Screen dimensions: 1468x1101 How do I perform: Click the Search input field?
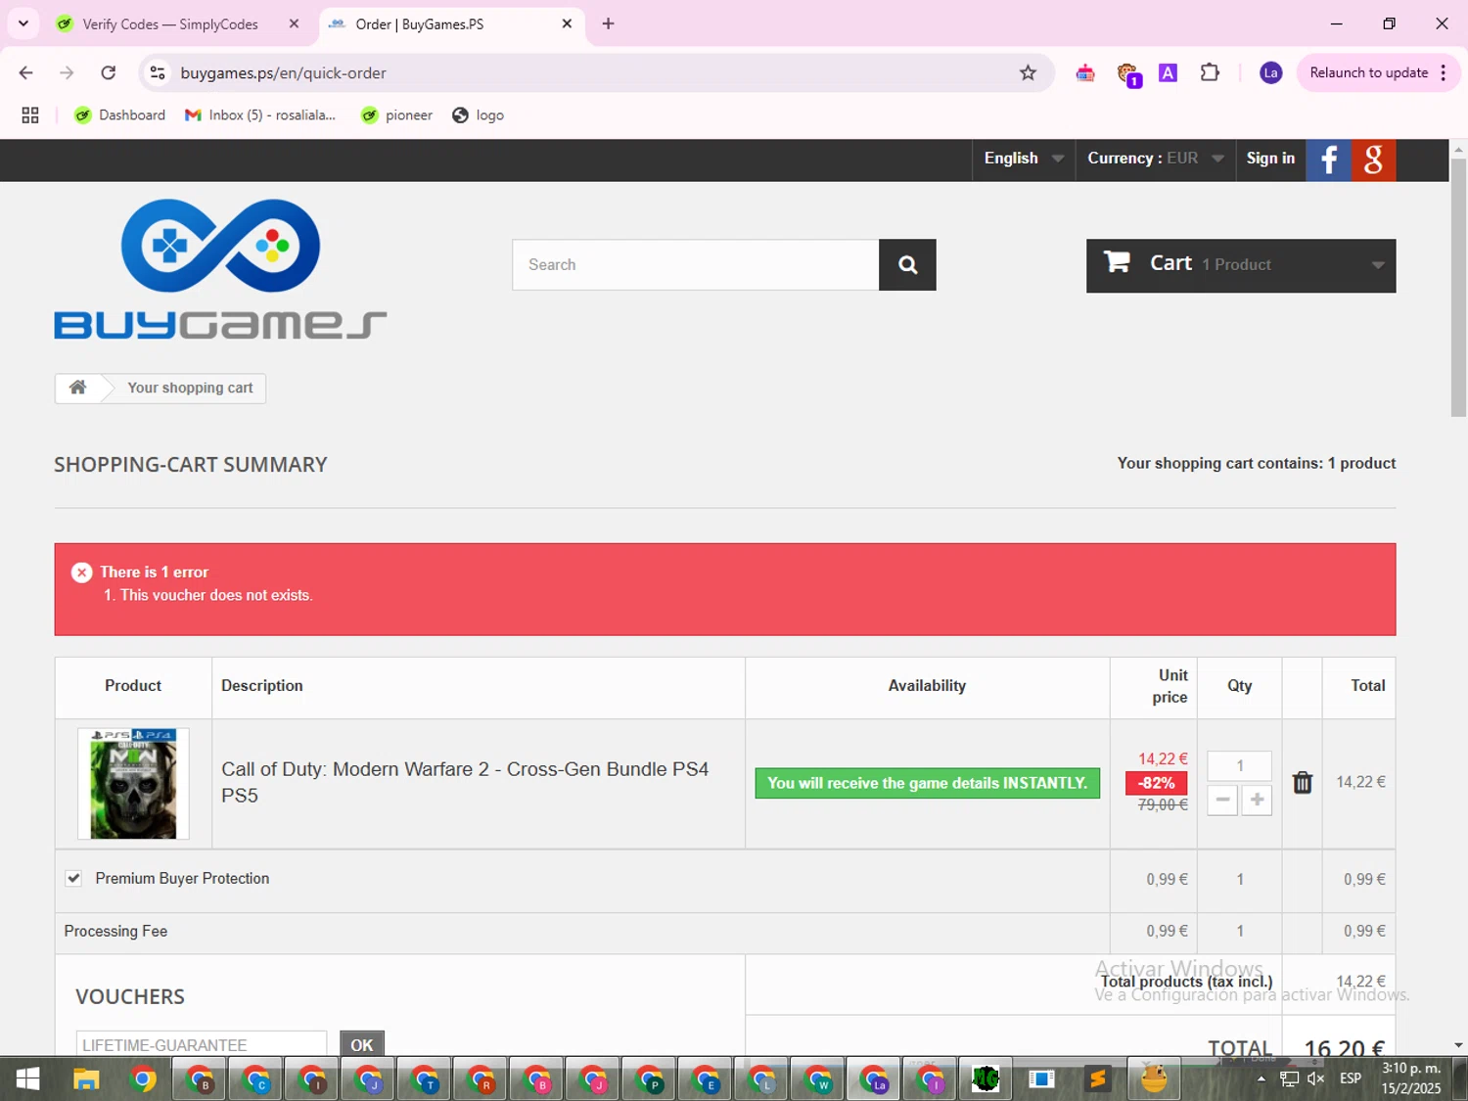tap(695, 265)
